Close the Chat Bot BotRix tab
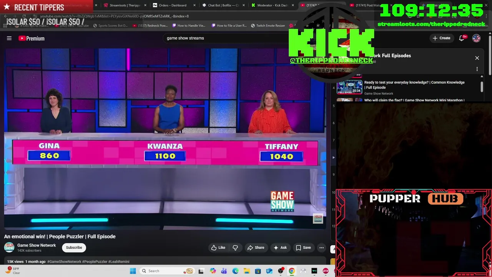This screenshot has height=277, width=492. pos(244,5)
